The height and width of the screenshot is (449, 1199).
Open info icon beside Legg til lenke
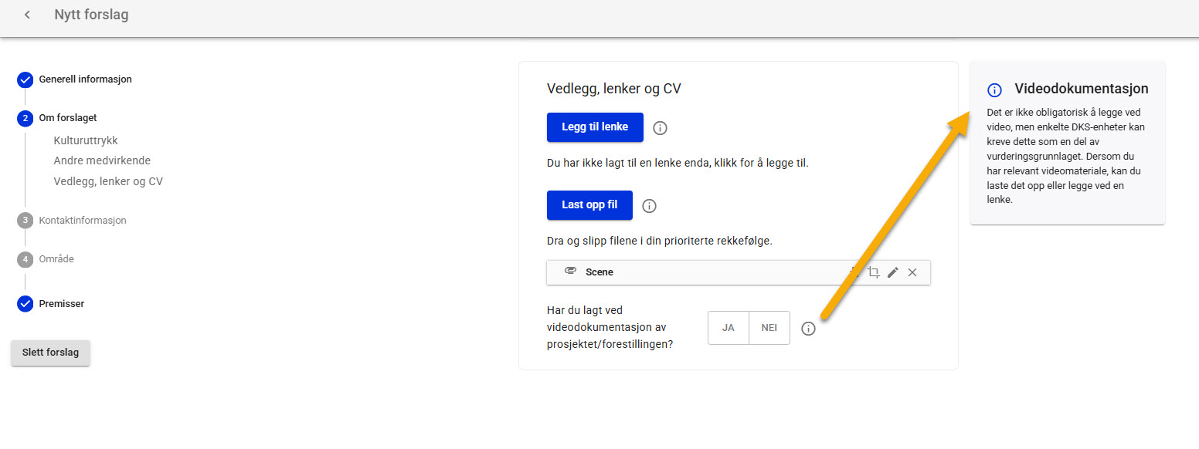click(x=660, y=128)
